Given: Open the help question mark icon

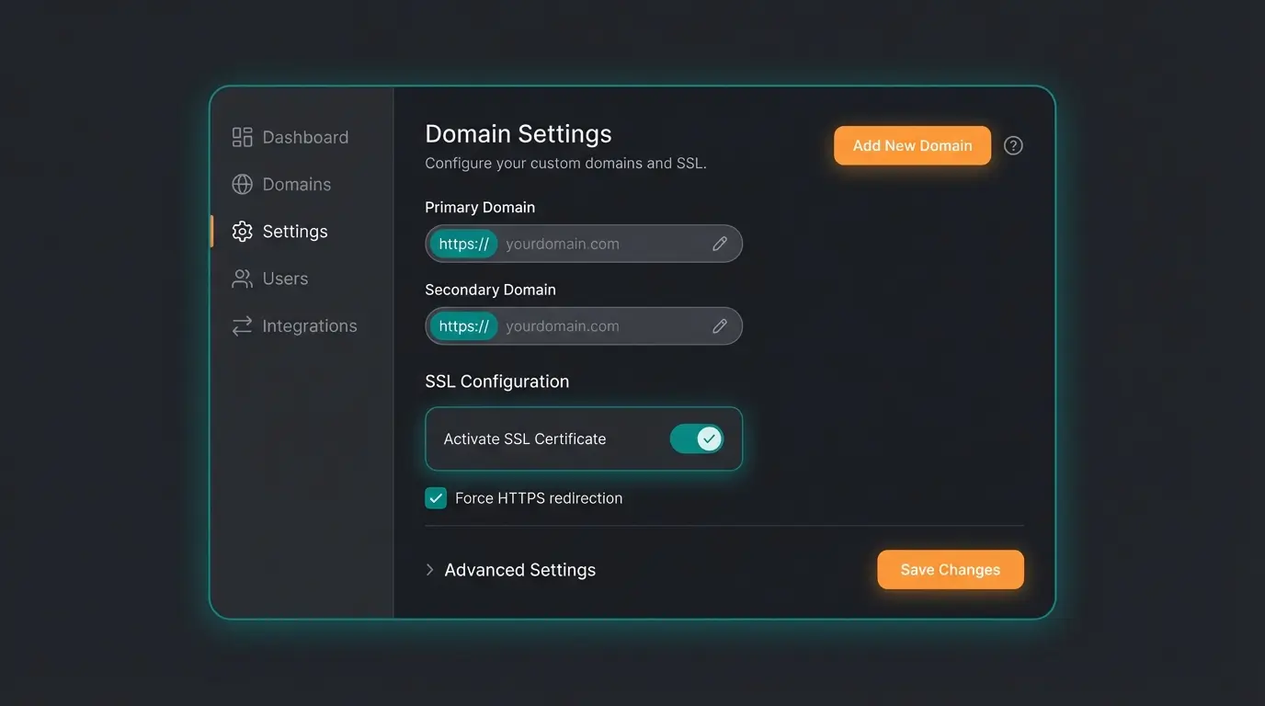Looking at the screenshot, I should 1013,145.
